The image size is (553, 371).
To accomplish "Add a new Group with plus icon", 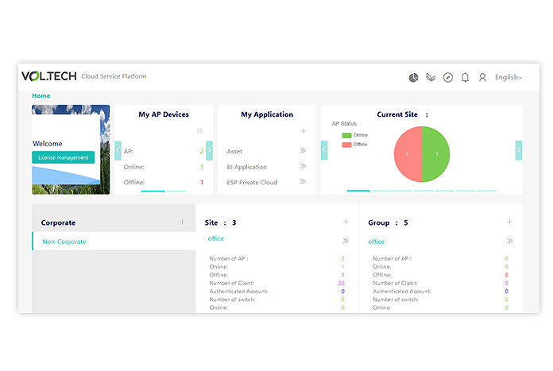I will coord(509,222).
